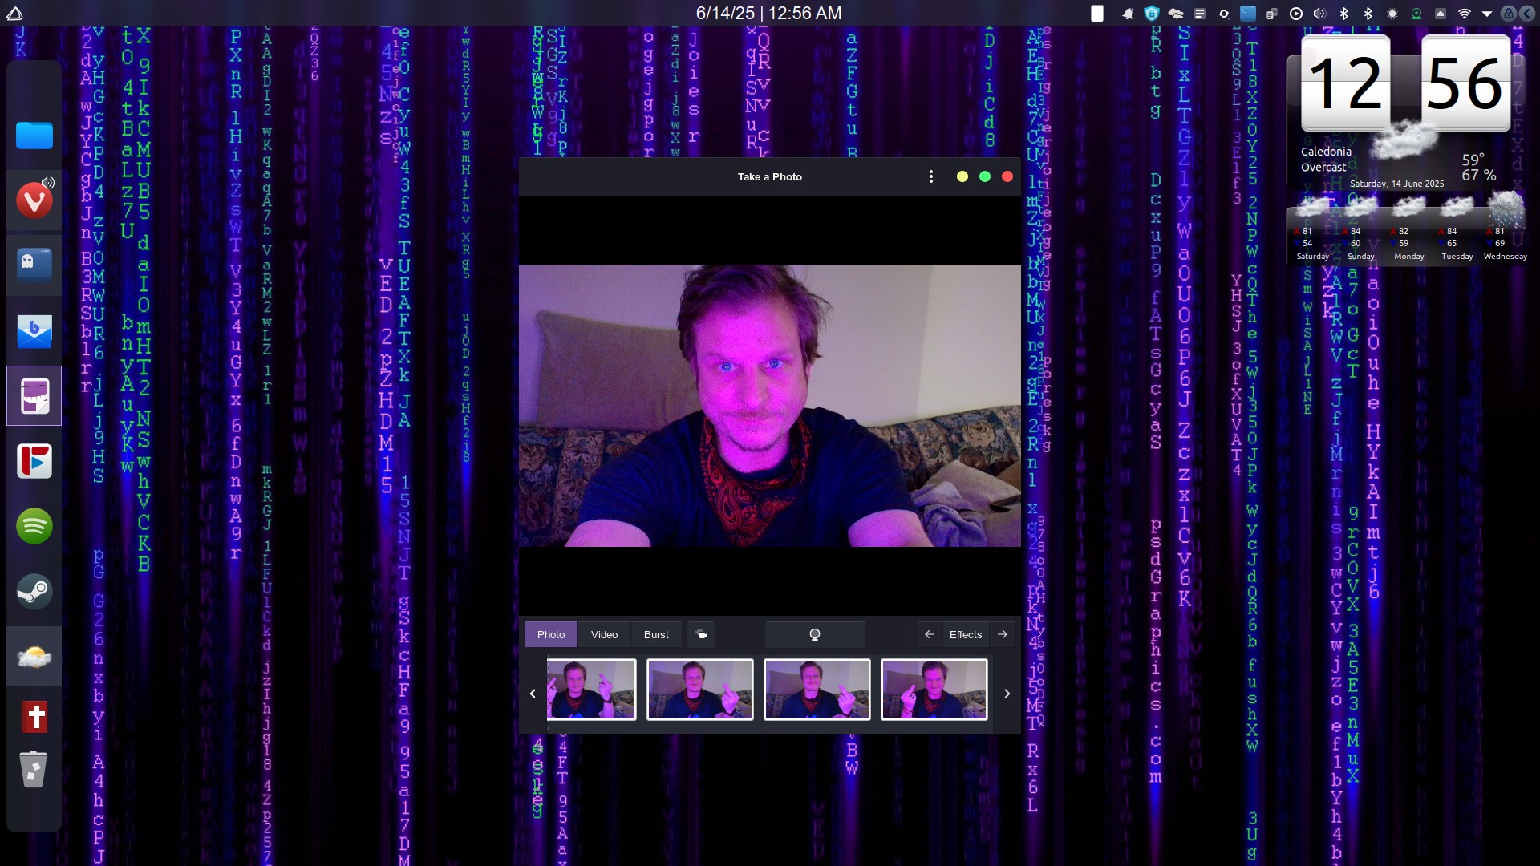This screenshot has height=866, width=1540.
Task: Click the date and time in top panel
Action: (769, 13)
